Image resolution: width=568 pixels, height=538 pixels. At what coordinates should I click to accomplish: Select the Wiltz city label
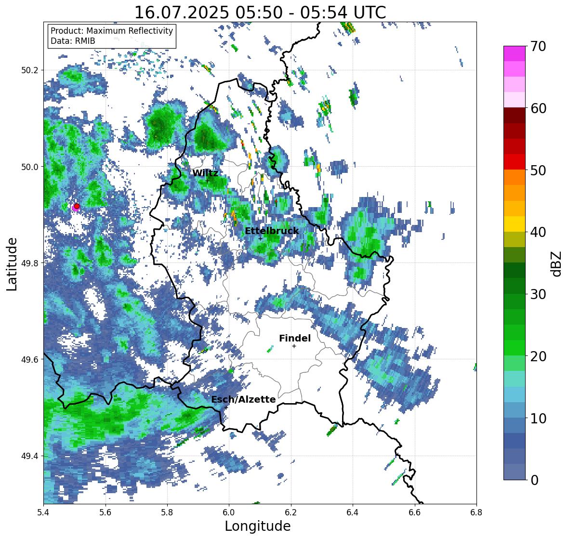coord(205,173)
